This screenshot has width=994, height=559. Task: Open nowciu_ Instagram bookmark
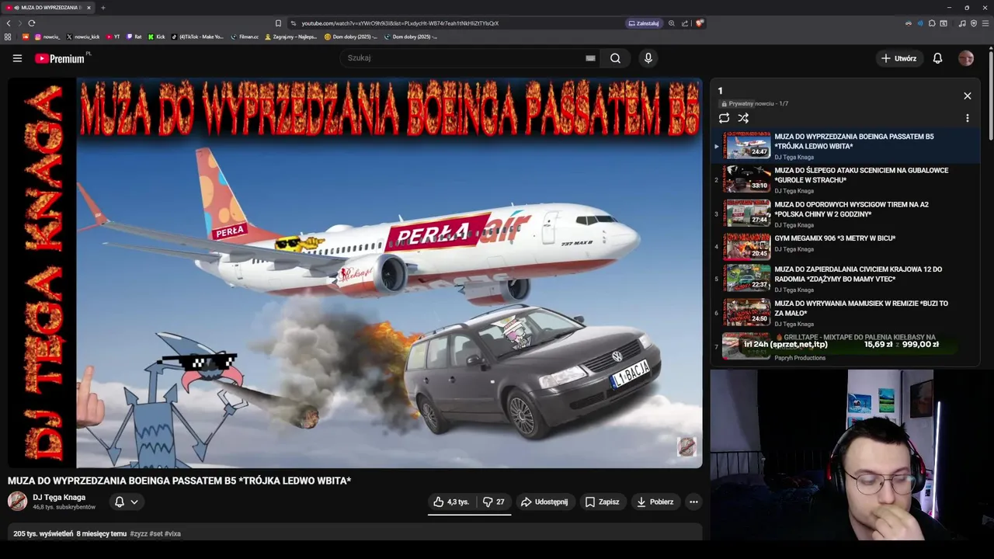pos(48,36)
